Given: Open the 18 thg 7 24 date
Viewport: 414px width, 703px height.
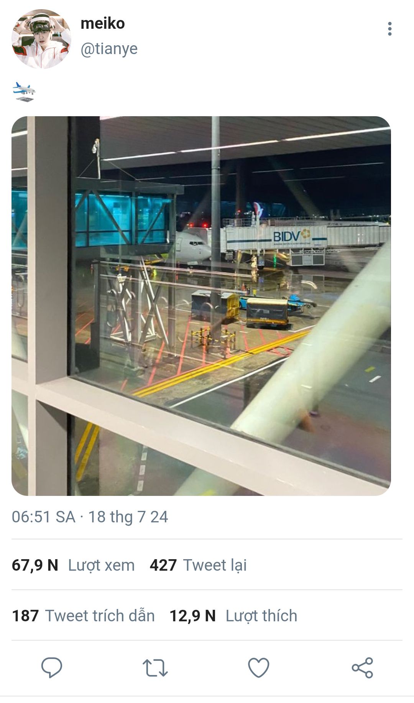Looking at the screenshot, I should coord(128,517).
